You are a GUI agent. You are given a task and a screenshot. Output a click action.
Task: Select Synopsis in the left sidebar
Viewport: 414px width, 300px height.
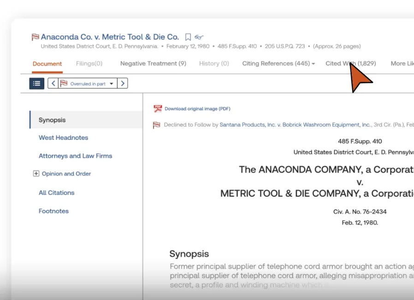click(x=52, y=120)
